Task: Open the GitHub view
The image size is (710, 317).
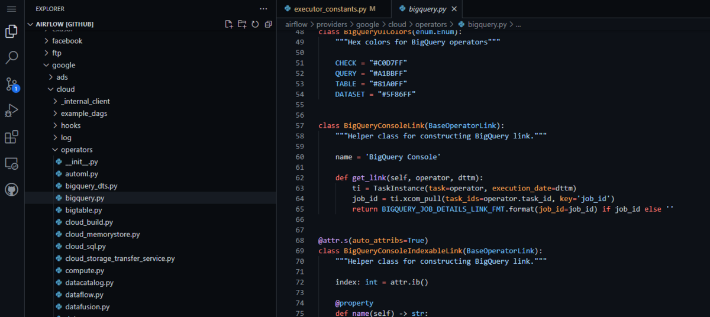Action: (x=11, y=190)
